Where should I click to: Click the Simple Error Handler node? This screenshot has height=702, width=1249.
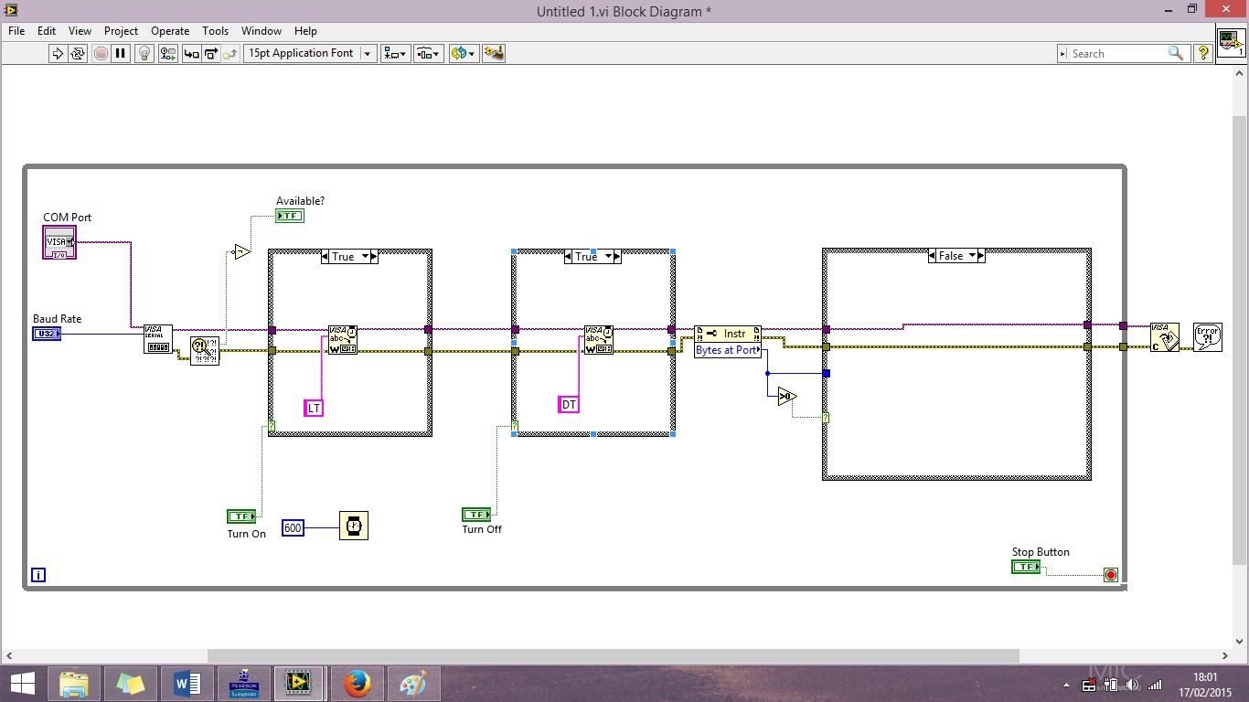tap(1208, 336)
